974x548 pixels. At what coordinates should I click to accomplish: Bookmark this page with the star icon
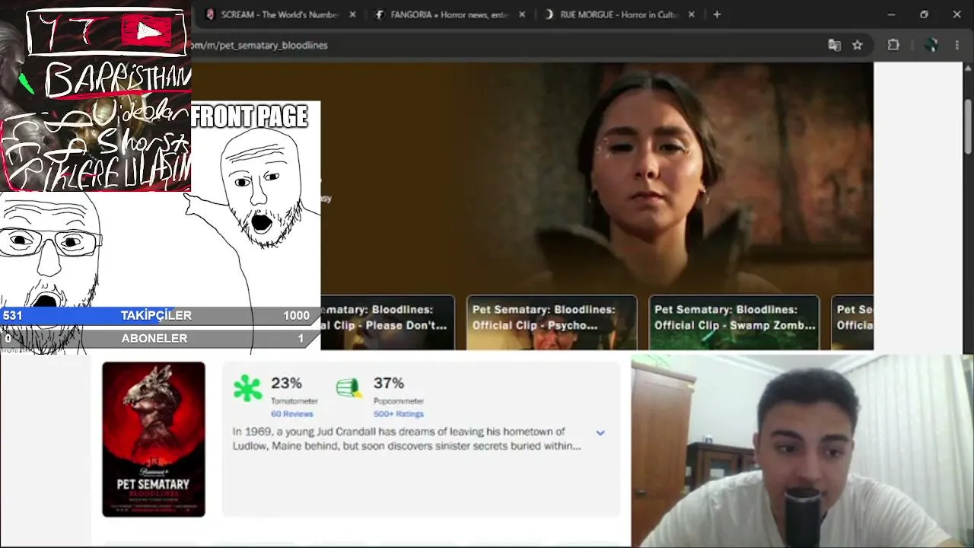(858, 45)
